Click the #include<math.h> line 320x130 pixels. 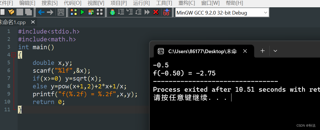(x=47, y=39)
